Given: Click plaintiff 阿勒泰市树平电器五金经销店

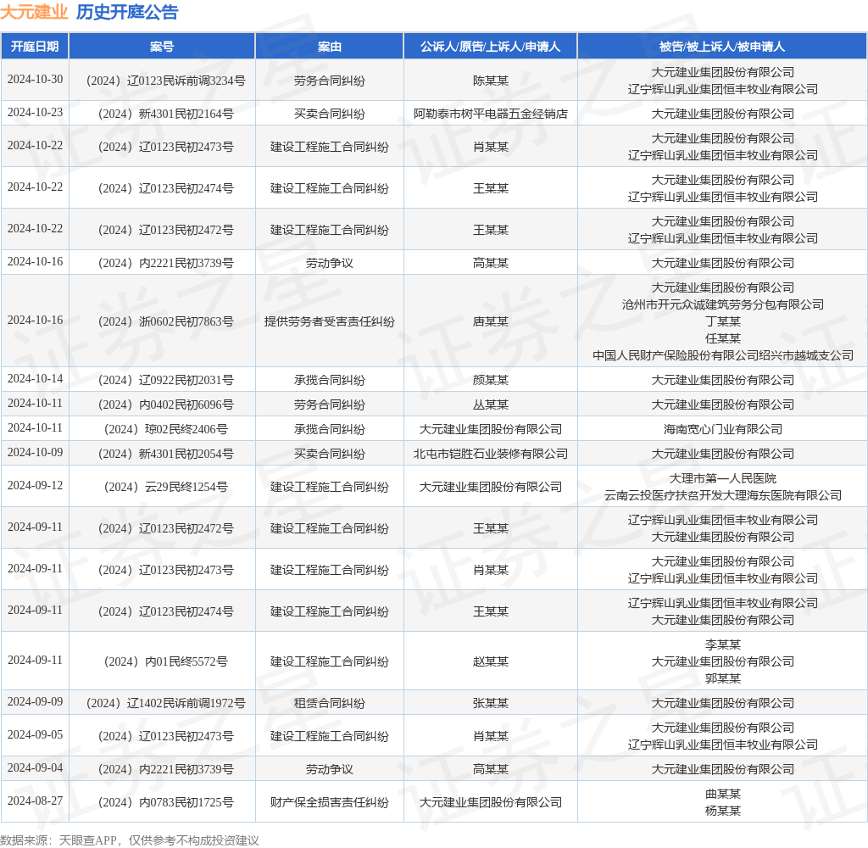Looking at the screenshot, I should coord(491,114).
